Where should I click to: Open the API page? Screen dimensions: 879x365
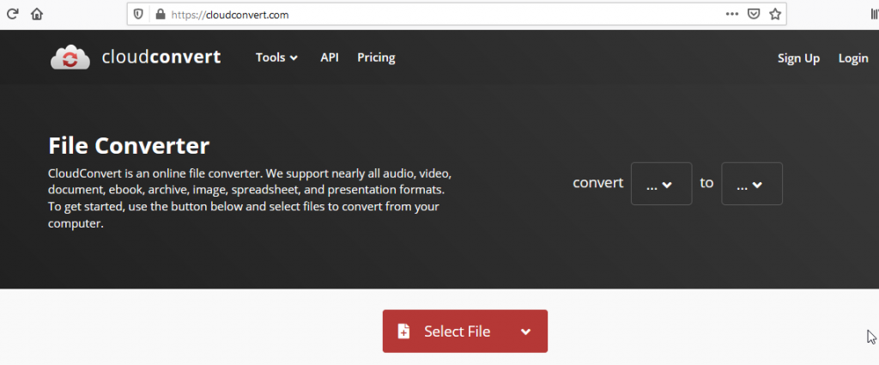click(330, 58)
